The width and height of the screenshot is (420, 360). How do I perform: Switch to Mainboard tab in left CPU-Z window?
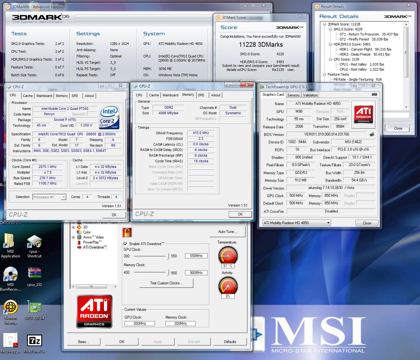point(44,96)
